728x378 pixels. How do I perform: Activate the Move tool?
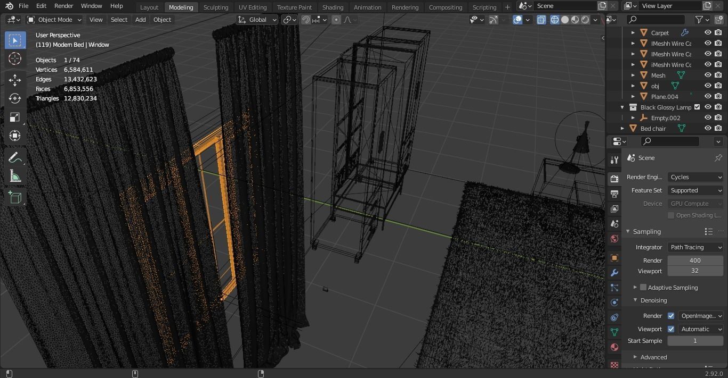15,80
